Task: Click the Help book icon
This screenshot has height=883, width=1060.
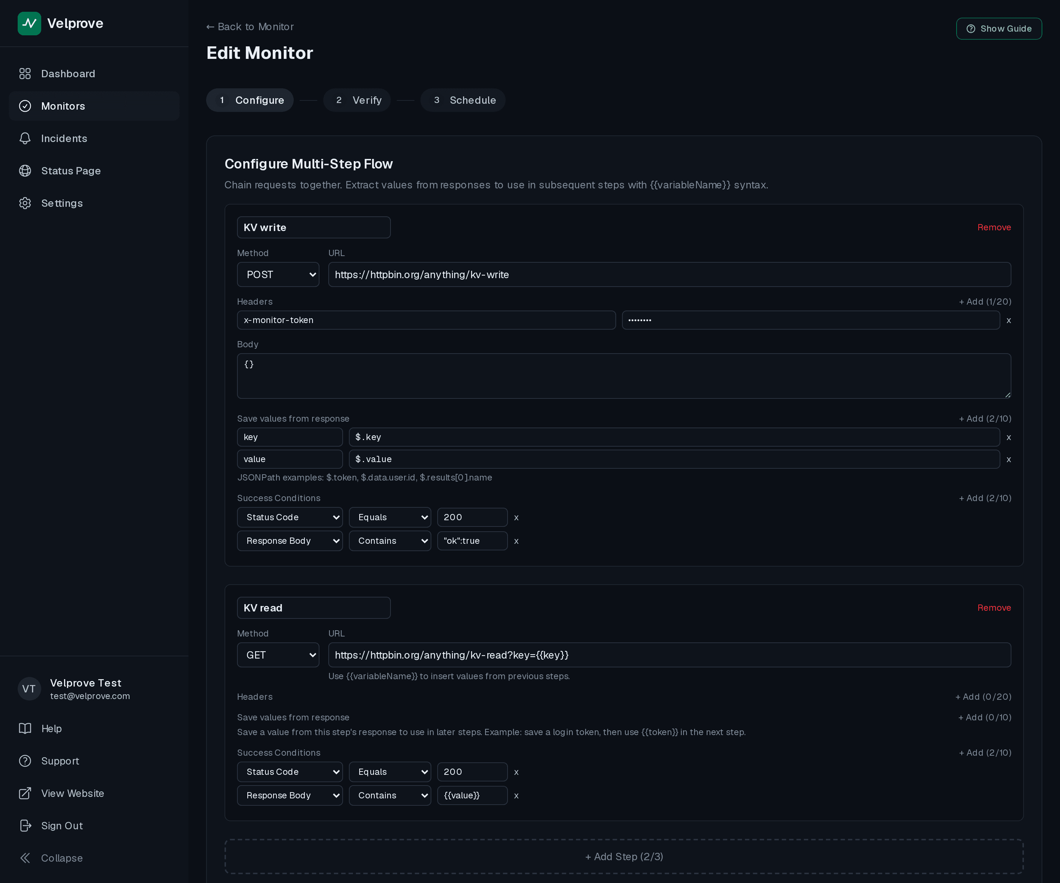Action: pyautogui.click(x=25, y=728)
